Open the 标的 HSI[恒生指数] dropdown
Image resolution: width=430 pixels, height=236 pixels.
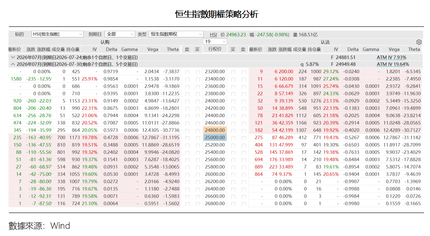click(57, 34)
